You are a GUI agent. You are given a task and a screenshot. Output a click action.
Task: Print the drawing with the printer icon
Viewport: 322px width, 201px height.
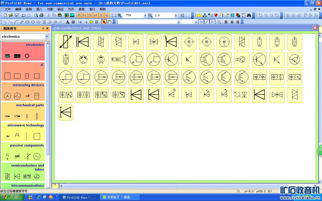42,15
